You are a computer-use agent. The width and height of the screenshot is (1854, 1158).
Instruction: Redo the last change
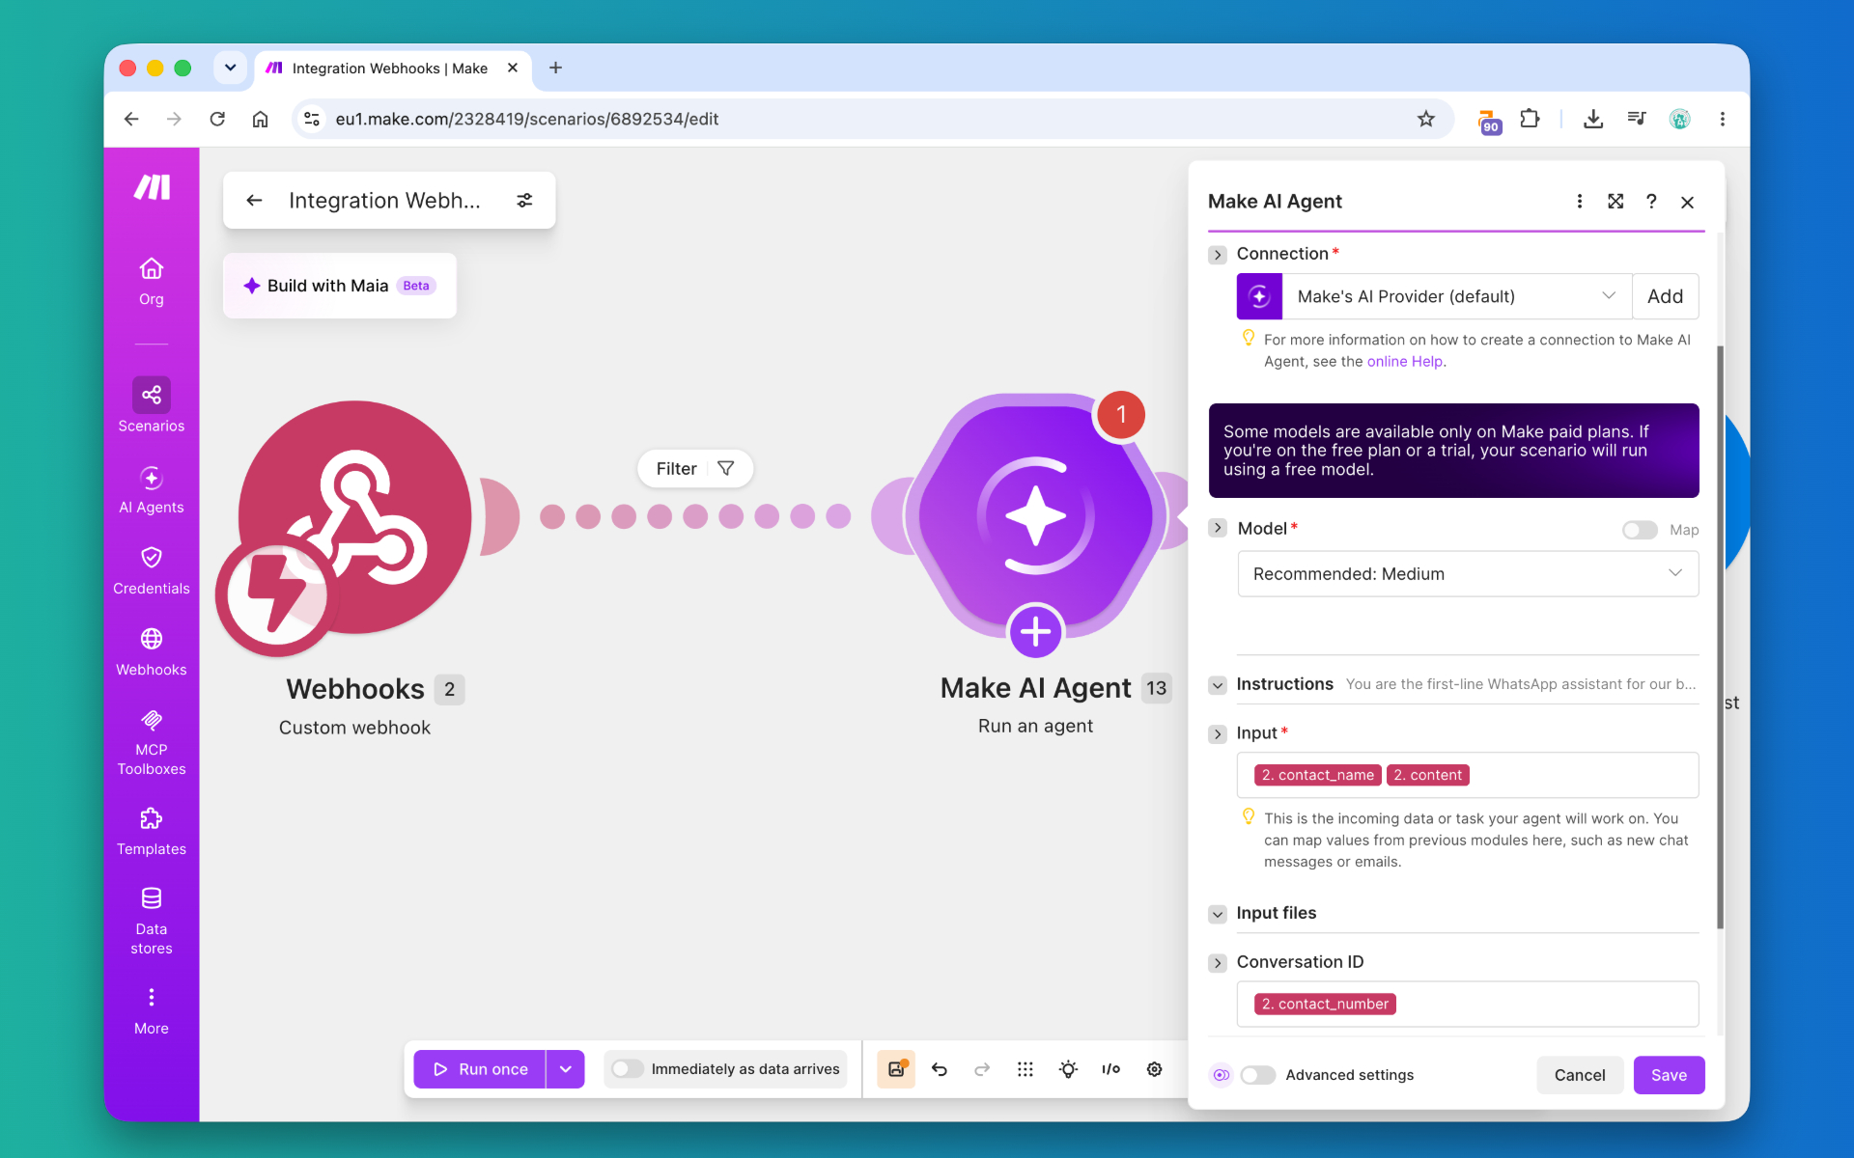tap(982, 1069)
